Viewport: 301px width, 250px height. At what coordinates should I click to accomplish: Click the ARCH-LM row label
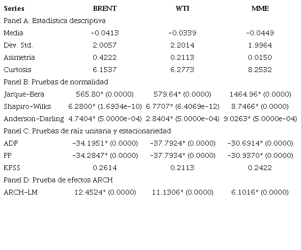(x=20, y=192)
